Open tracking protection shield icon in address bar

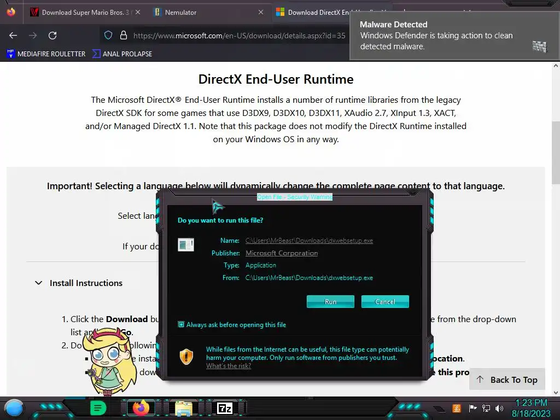click(108, 35)
